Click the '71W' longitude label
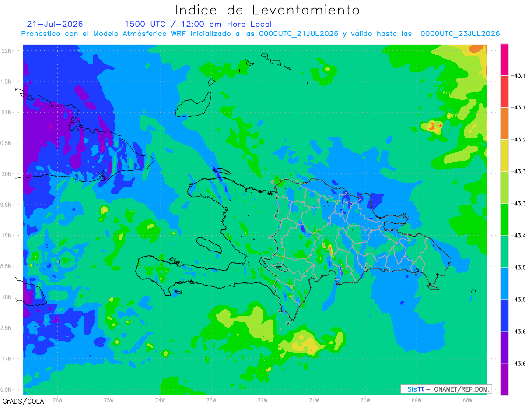Image resolution: width=525 pixels, height=406 pixels. pyautogui.click(x=314, y=400)
